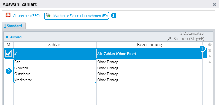Click the Markierte Zeilen übernehmen gear icon

(48, 15)
